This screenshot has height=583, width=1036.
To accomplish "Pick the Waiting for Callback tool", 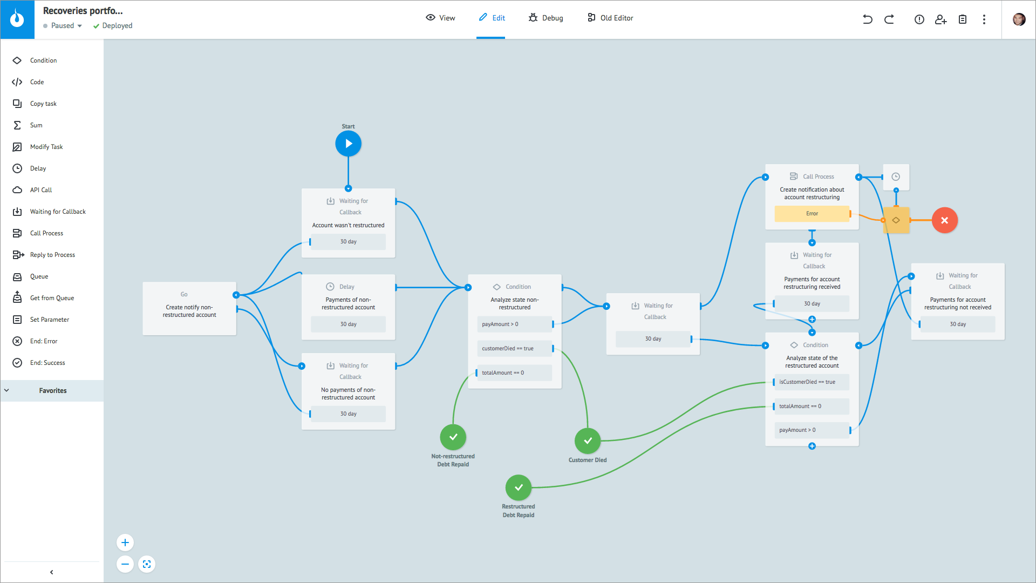I will 58,212.
